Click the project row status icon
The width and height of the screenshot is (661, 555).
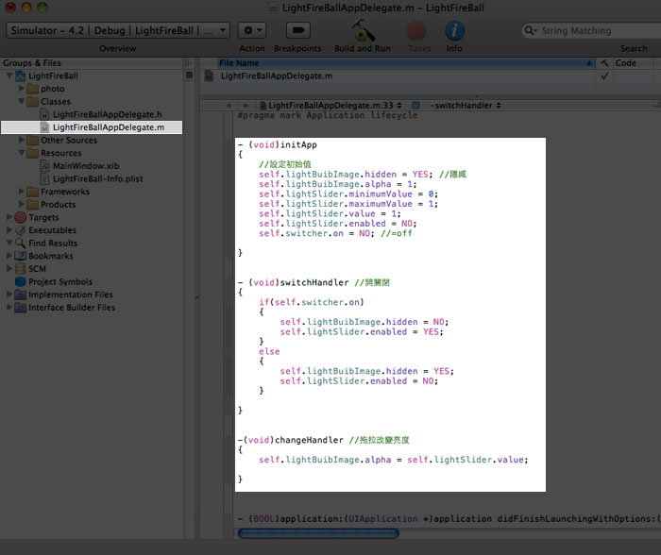point(189,76)
